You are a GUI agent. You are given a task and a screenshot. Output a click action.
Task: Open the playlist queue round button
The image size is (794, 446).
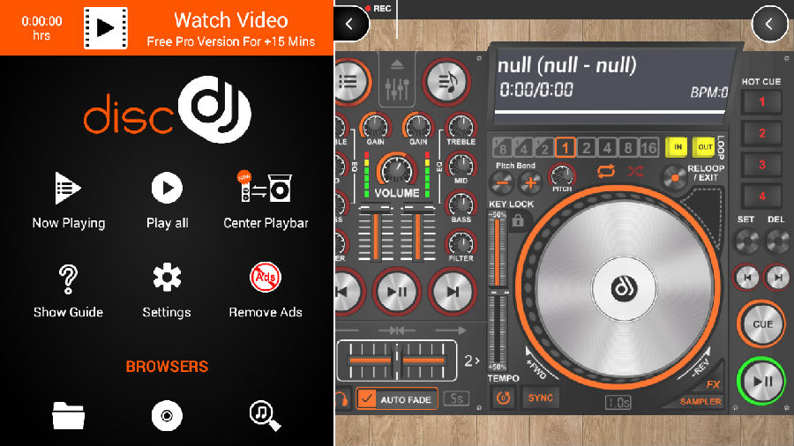pos(350,81)
